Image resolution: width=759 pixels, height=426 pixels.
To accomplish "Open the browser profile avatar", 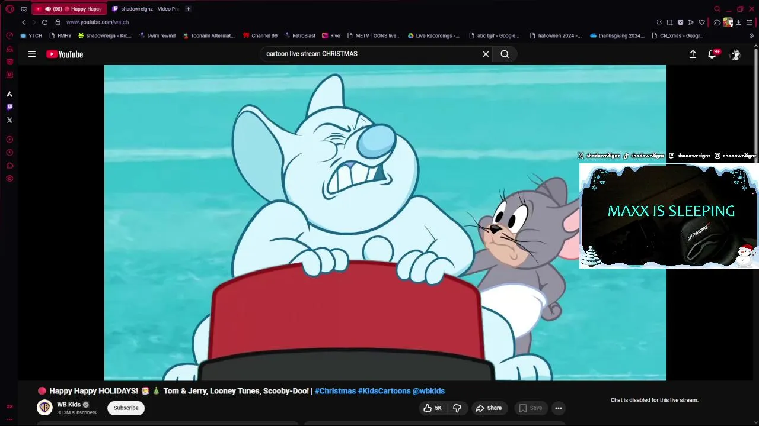I will [x=728, y=22].
